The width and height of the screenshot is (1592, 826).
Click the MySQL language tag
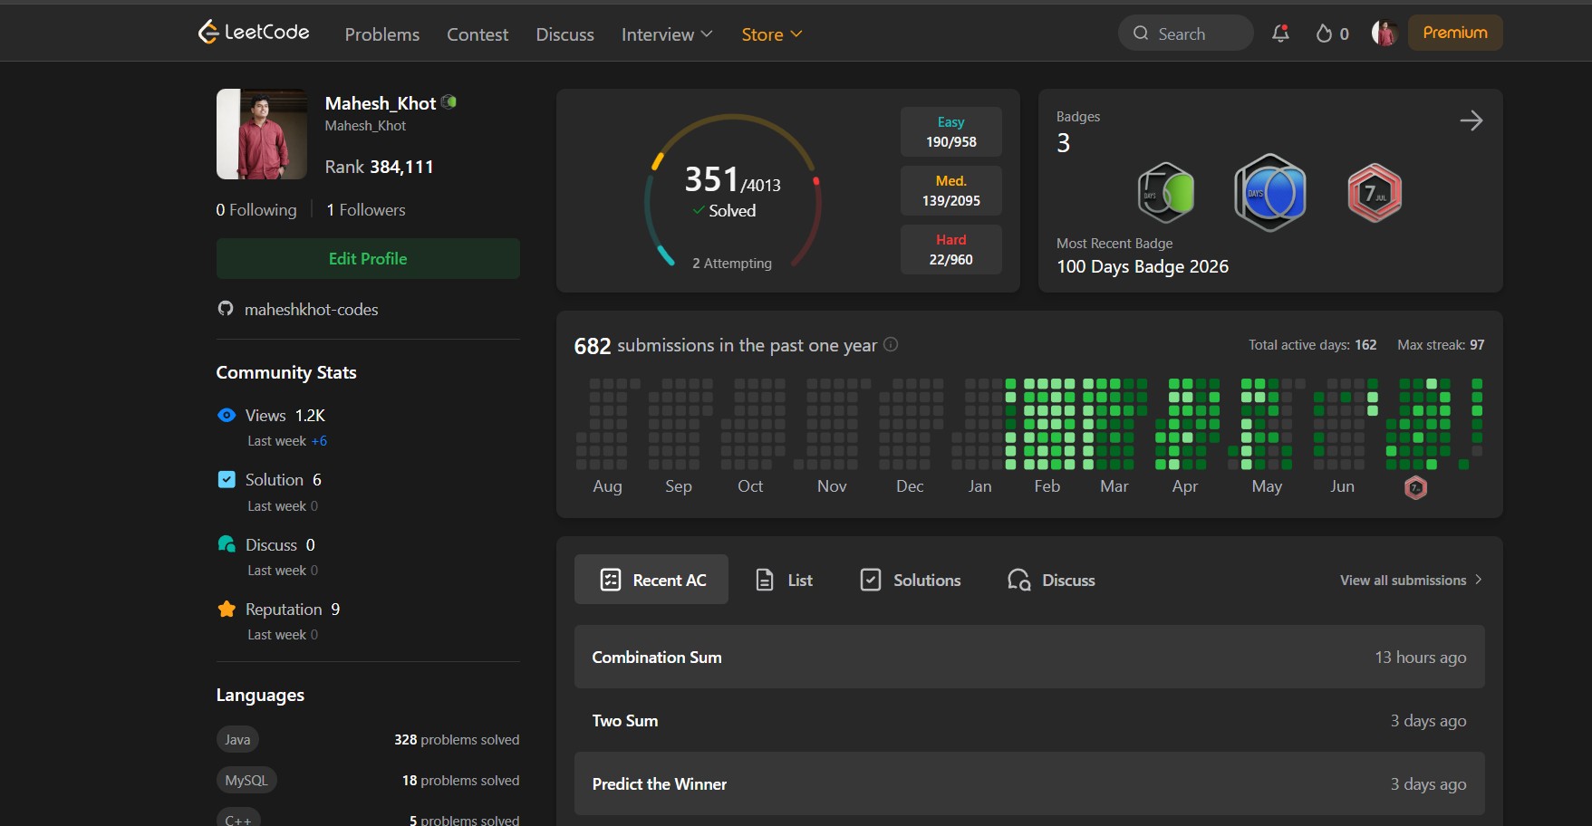click(x=246, y=780)
